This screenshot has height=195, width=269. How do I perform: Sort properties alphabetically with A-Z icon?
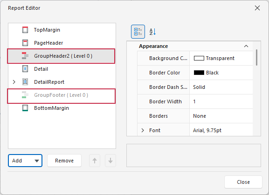pos(152,32)
